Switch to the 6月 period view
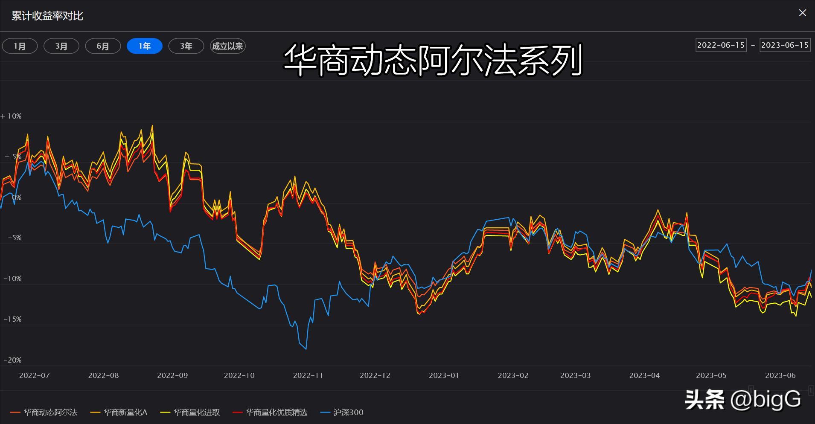The height and width of the screenshot is (424, 815). [x=102, y=46]
